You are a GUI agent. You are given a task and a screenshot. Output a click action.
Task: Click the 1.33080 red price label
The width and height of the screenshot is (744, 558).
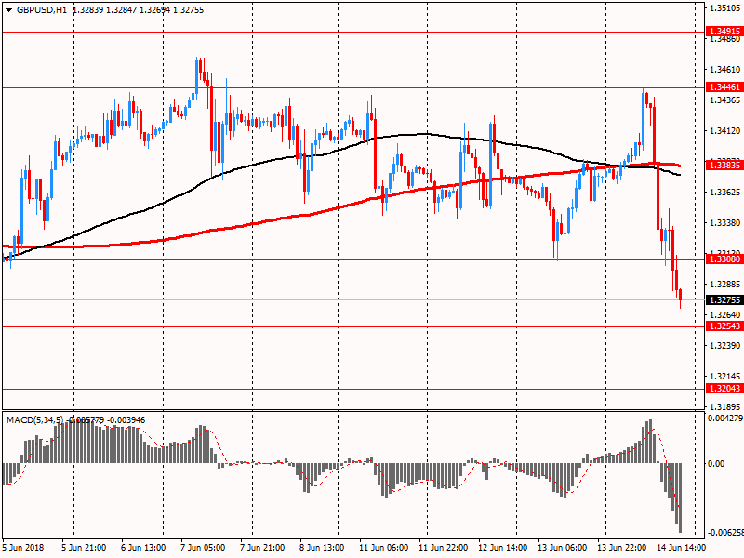point(724,259)
